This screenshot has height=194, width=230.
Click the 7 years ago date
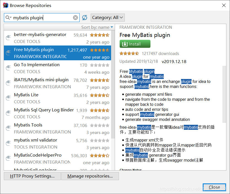click(x=98, y=87)
